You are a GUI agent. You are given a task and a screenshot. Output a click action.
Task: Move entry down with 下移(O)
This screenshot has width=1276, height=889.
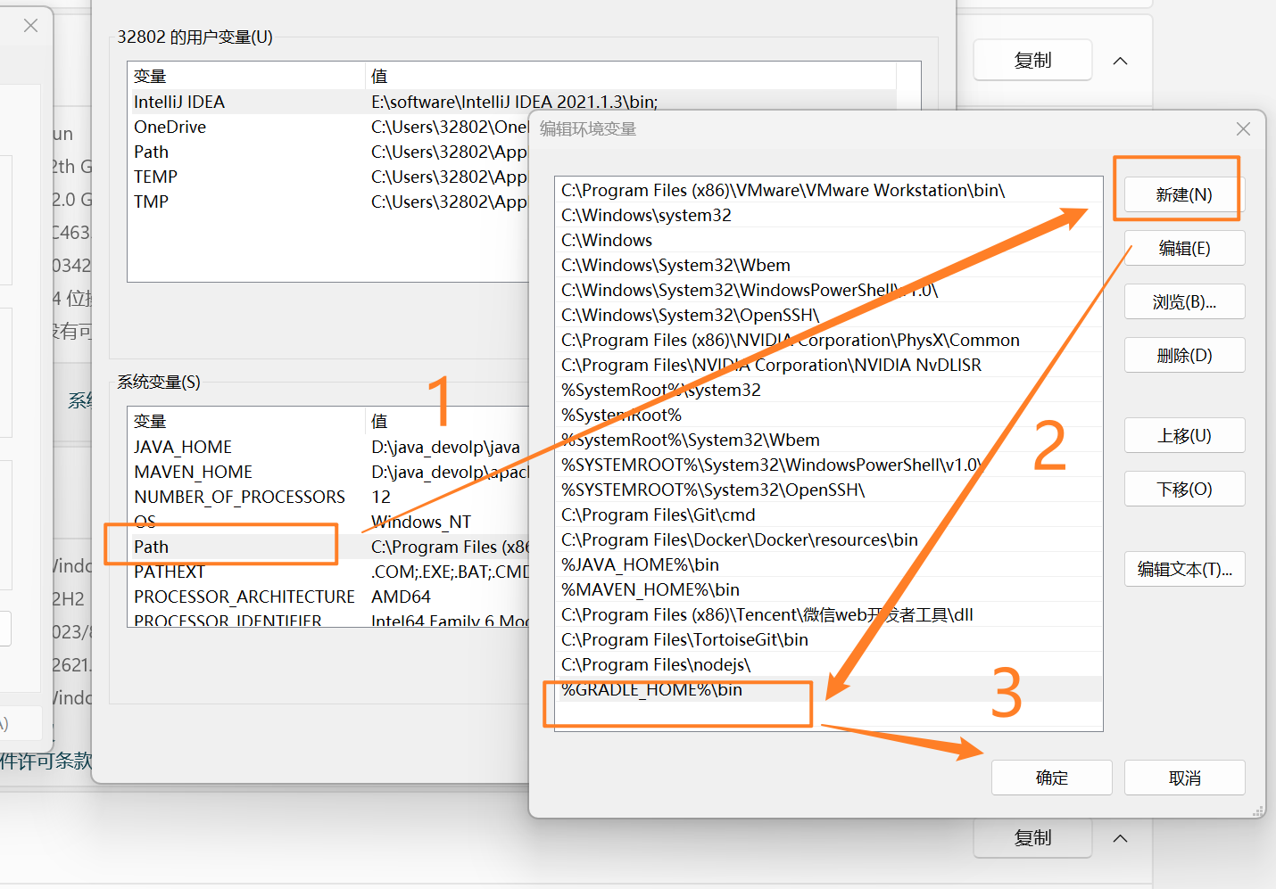pos(1183,489)
